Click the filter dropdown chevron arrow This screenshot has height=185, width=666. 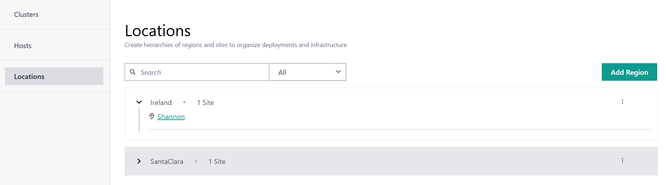[338, 72]
